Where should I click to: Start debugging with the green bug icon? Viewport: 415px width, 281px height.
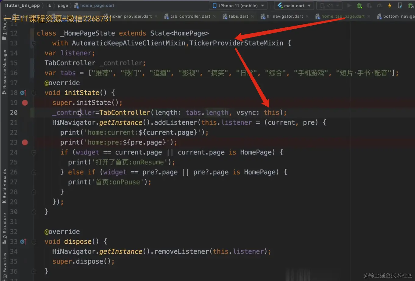tap(359, 5)
